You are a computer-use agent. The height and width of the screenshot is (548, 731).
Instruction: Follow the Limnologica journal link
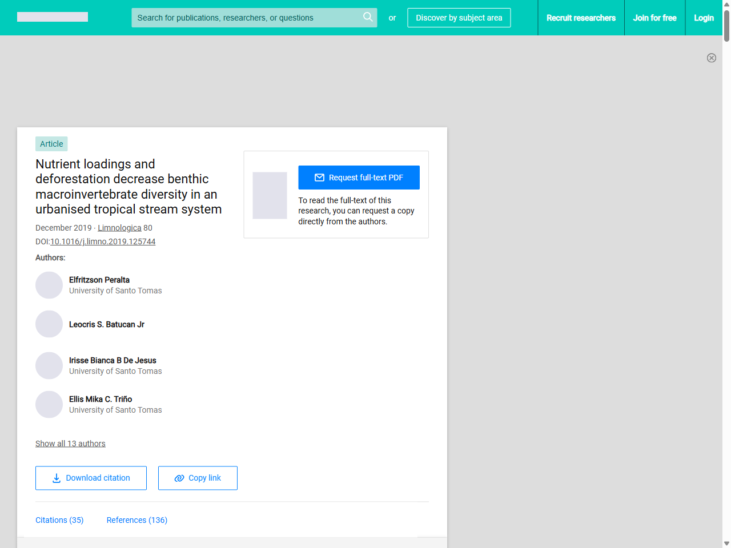click(x=119, y=228)
